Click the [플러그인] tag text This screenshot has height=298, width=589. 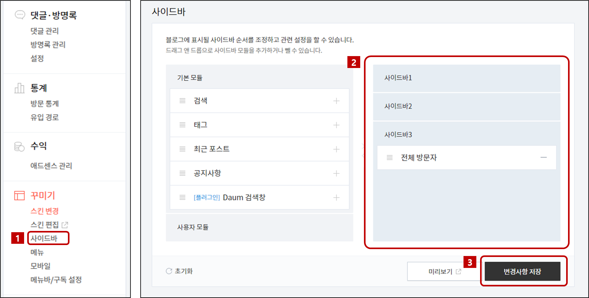(x=207, y=197)
